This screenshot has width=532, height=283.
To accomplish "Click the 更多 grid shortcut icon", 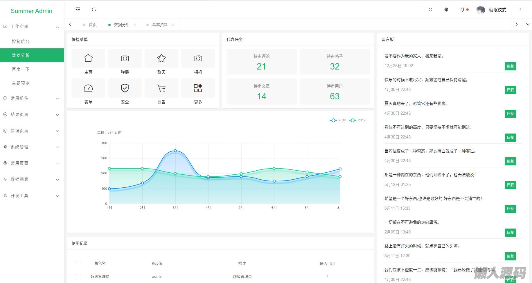I will pyautogui.click(x=198, y=88).
